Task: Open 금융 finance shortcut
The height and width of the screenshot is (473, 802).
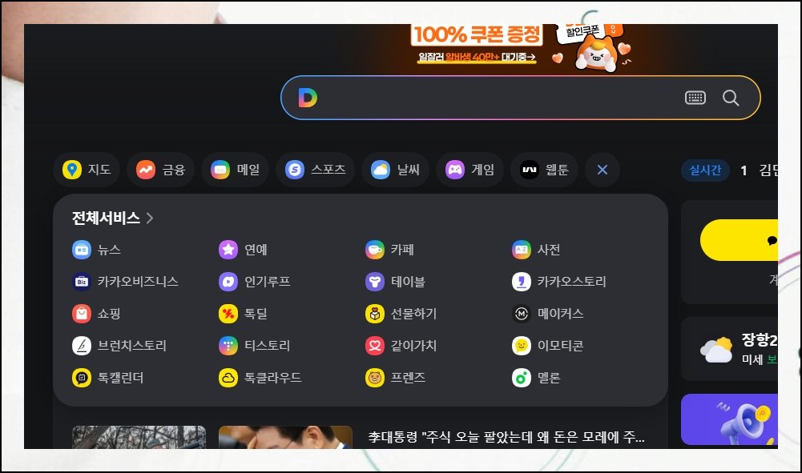Action: (x=160, y=170)
